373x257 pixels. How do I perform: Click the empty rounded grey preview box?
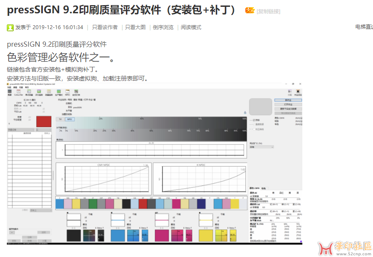click(260, 107)
